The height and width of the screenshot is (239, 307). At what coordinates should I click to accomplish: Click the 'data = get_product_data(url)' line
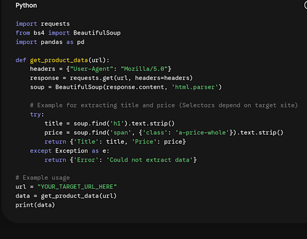click(66, 196)
